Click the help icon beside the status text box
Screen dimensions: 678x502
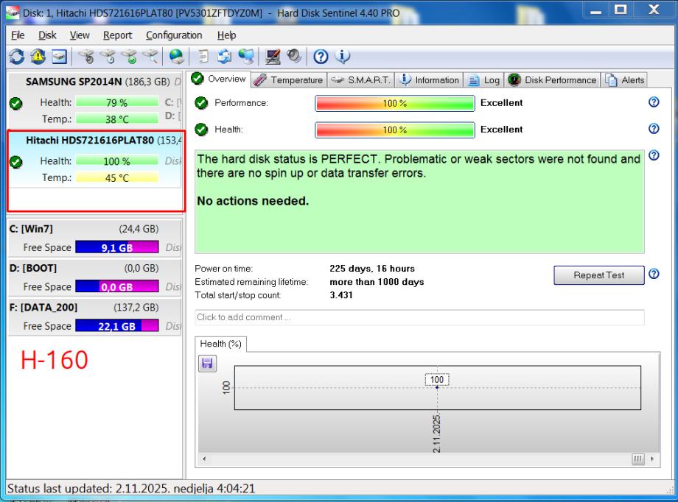click(654, 155)
